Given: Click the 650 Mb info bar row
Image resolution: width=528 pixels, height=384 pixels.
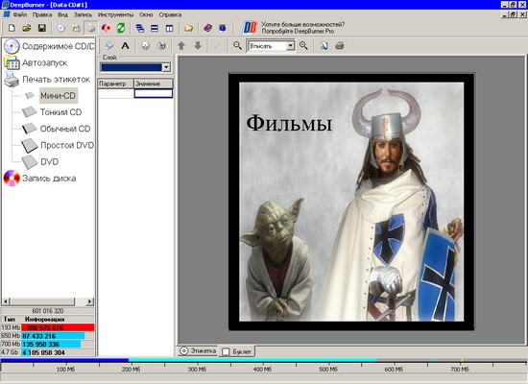Looking at the screenshot, I should [48, 336].
